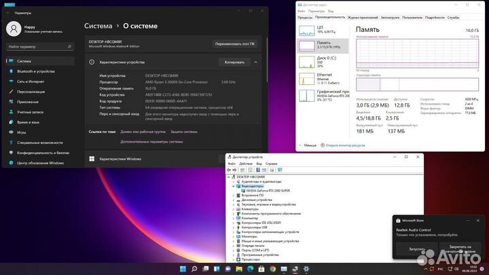Open Центр обновления Windows section
489x275 pixels.
40,163
